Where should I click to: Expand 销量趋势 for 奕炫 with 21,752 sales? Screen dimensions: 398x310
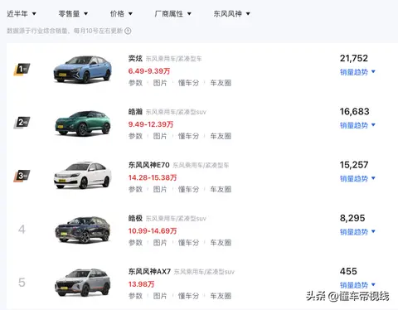(357, 72)
